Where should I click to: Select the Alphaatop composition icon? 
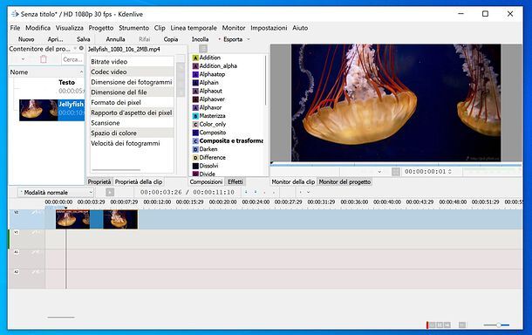click(x=195, y=74)
